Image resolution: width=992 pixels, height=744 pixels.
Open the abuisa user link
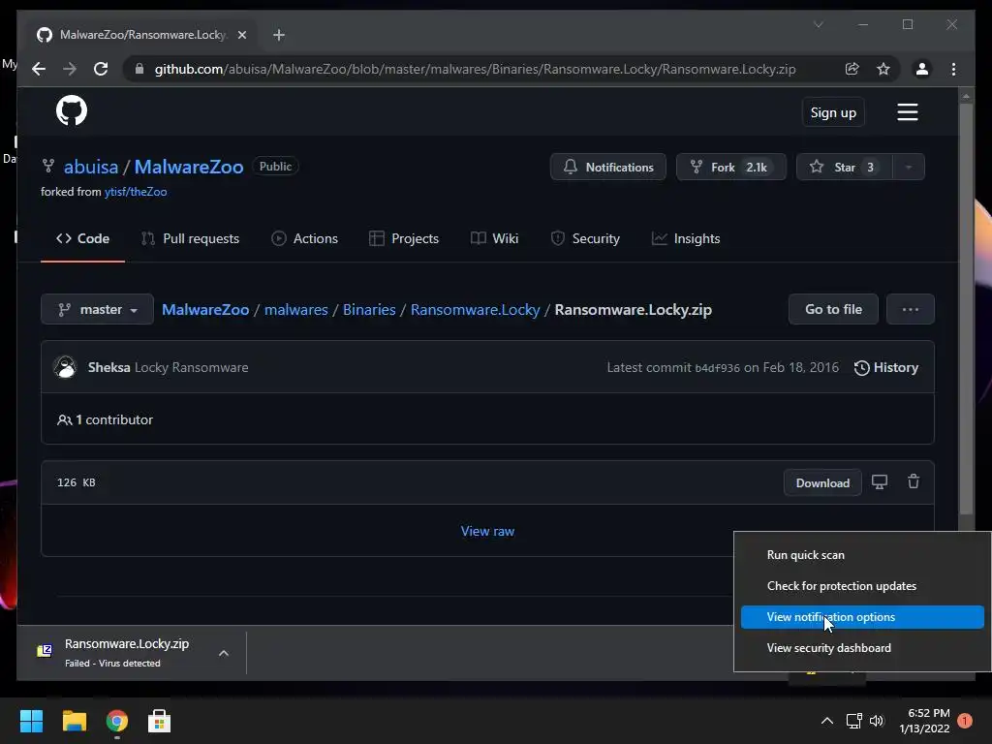(91, 167)
